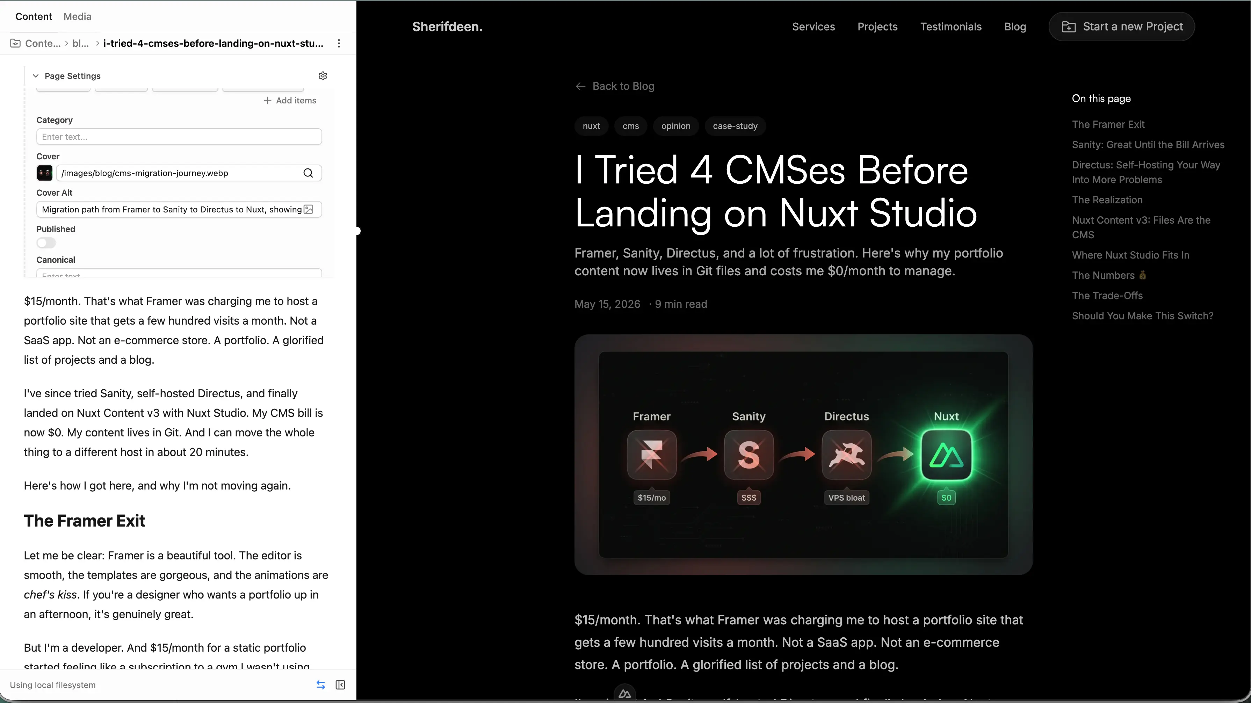Jump to Directus: Self-Hosting Your Way section
This screenshot has height=703, width=1251.
click(1145, 172)
